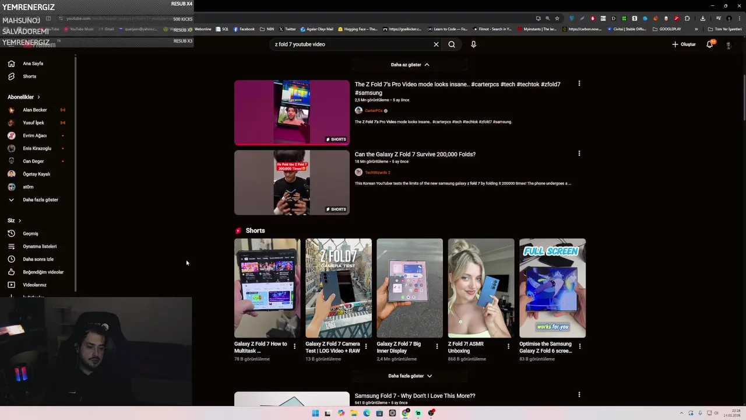This screenshot has width=746, height=420.
Task: Click 'Samsung Fold 7 - Why Don't I Love' title
Action: pyautogui.click(x=415, y=395)
